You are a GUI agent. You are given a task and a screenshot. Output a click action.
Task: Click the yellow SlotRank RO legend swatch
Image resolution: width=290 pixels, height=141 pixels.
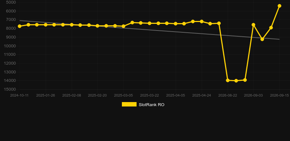pyautogui.click(x=129, y=104)
